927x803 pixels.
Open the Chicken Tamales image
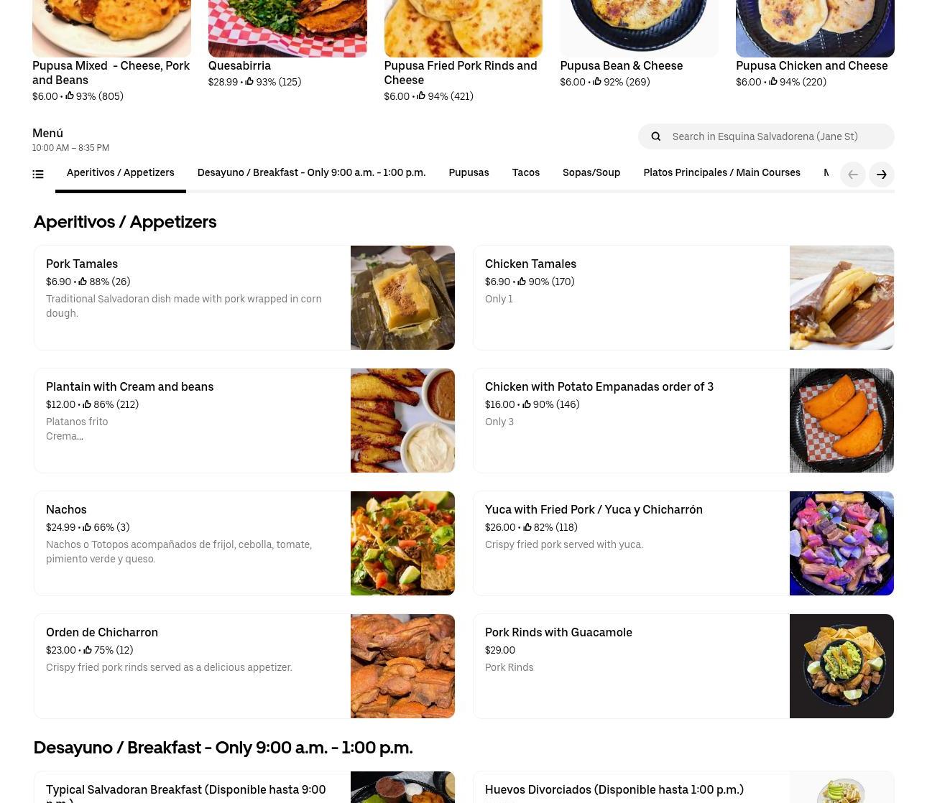click(841, 298)
